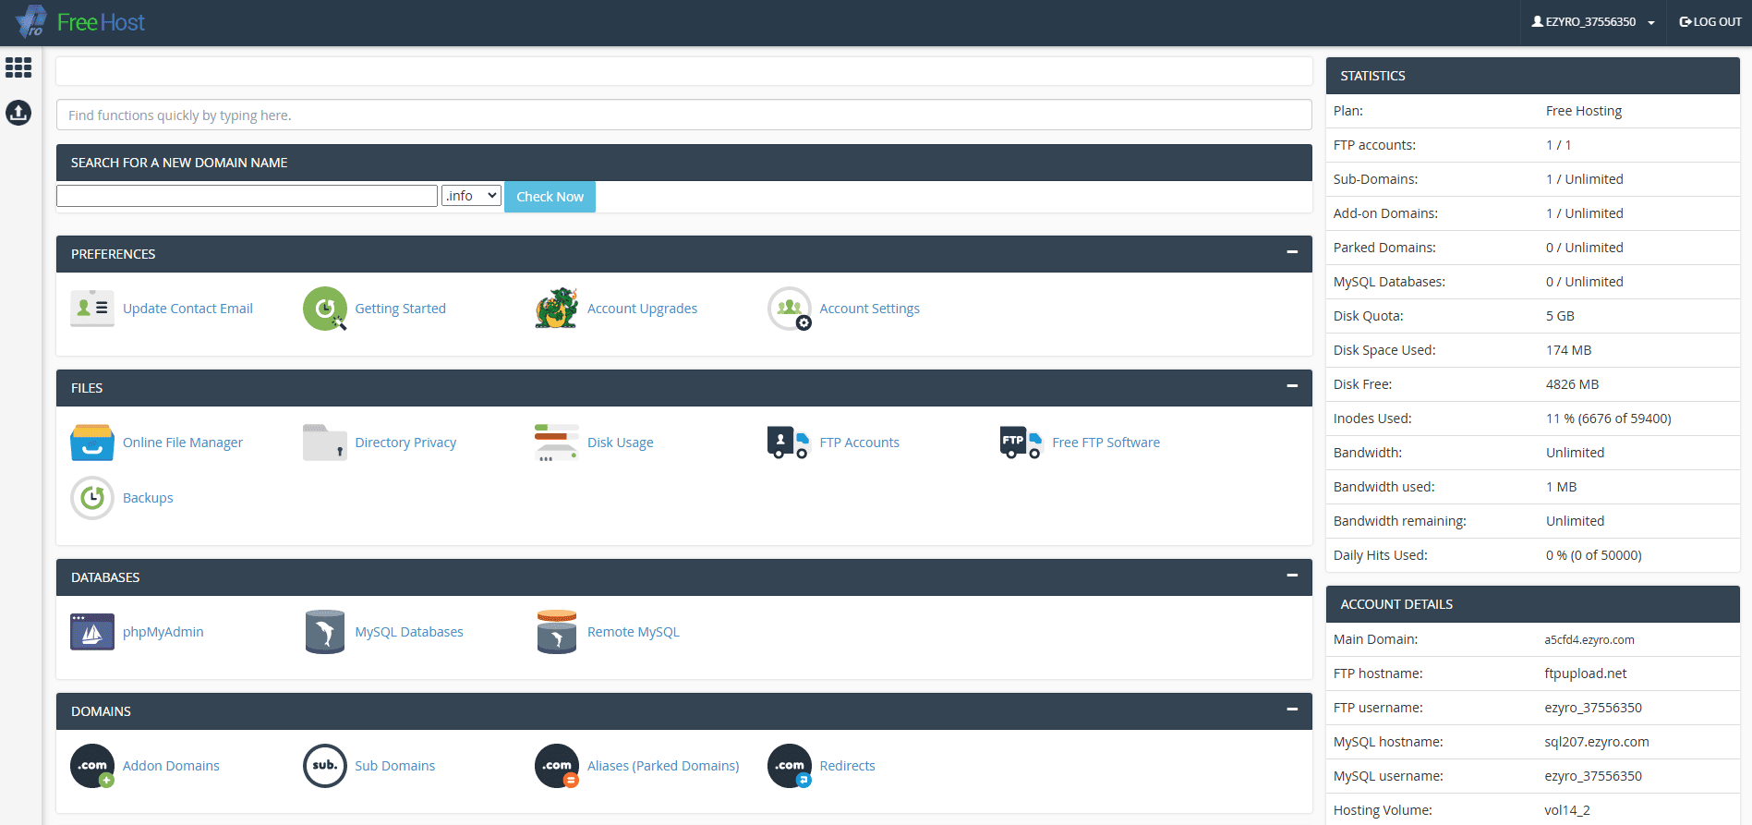The image size is (1752, 825).
Task: Click the Account Upgrades dragon icon
Action: click(557, 309)
